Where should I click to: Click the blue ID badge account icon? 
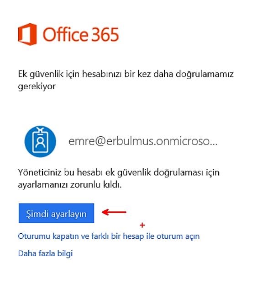[40, 141]
